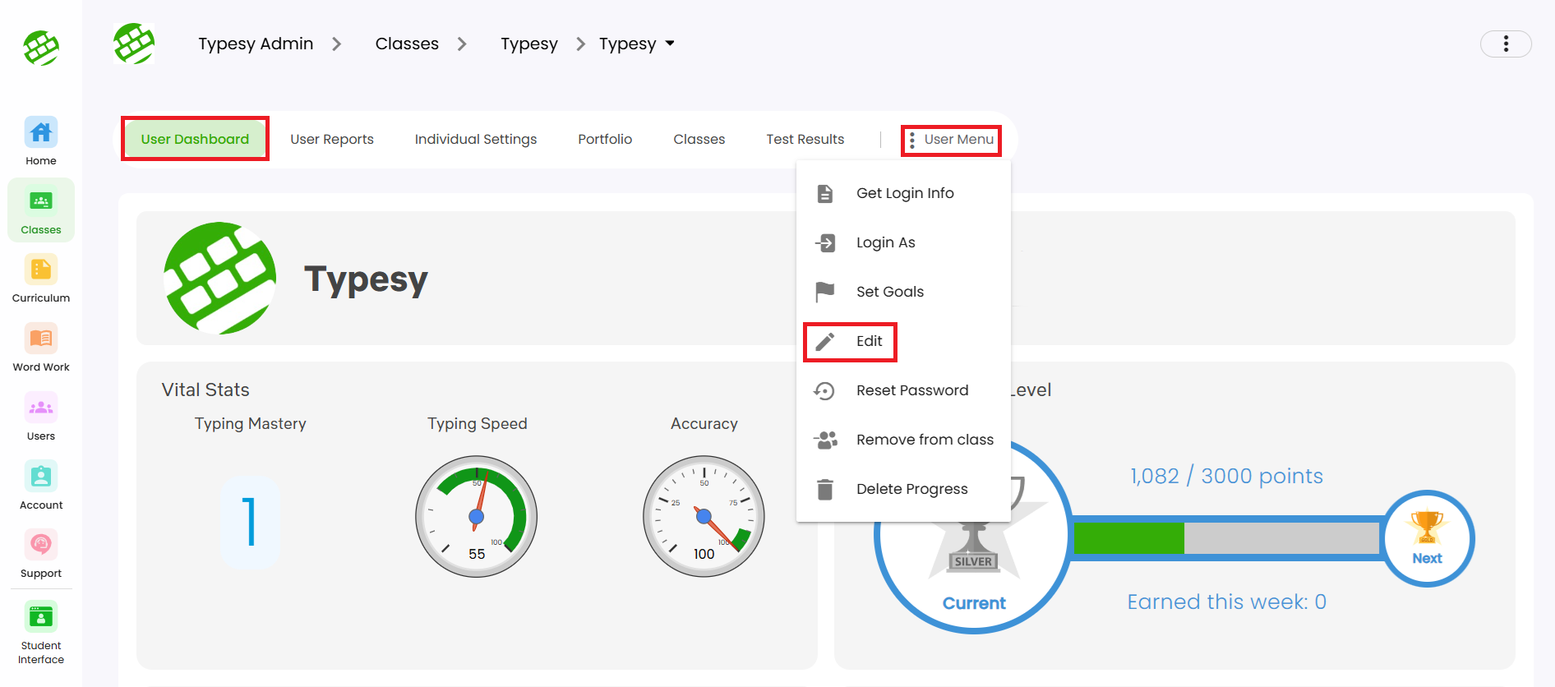Screen dimensions: 1555x687
Task: Click the Typesy logo beside the breadcrumb
Action: pyautogui.click(x=134, y=44)
